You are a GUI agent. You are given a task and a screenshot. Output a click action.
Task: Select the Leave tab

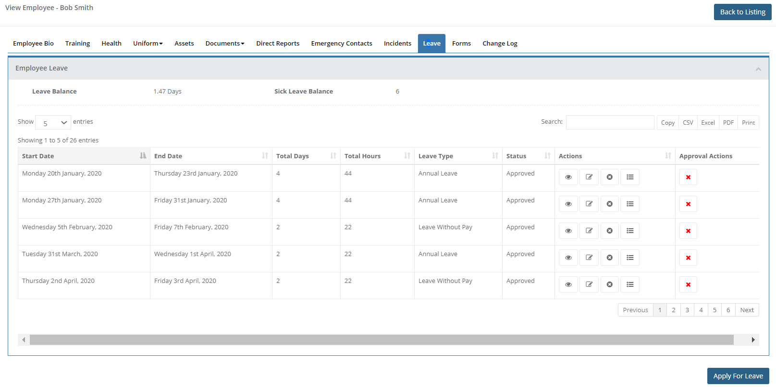431,43
